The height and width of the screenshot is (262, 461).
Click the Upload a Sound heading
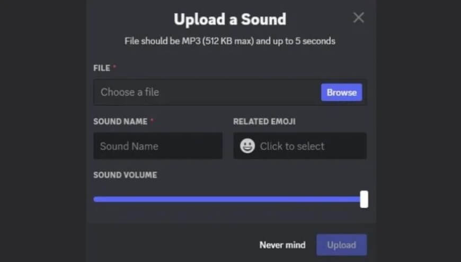click(230, 20)
